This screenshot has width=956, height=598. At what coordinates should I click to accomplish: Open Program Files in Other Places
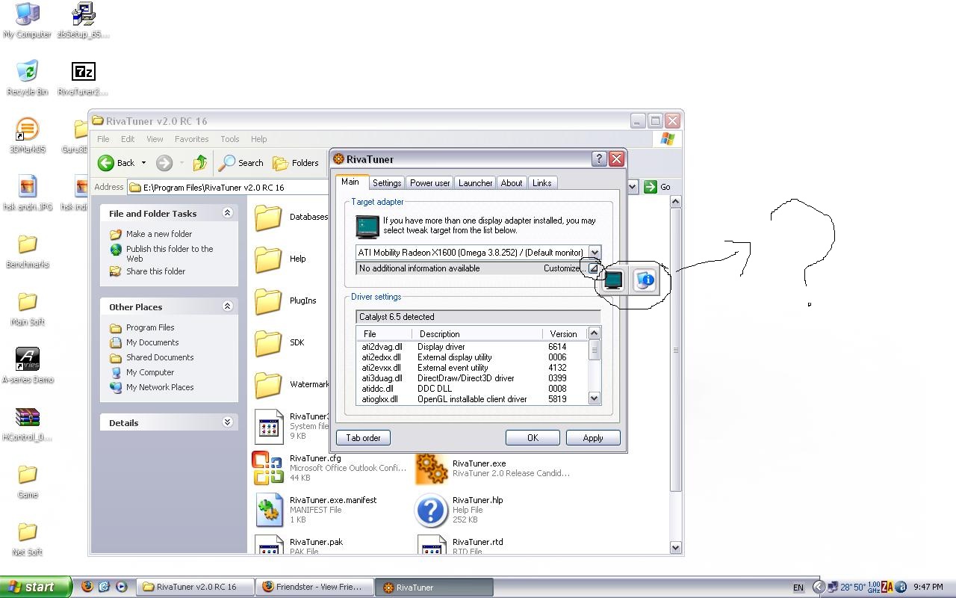tap(150, 327)
